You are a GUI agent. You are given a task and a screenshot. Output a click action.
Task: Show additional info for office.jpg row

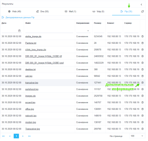(142, 109)
